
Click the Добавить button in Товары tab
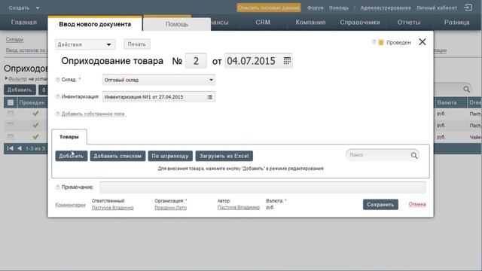pyautogui.click(x=72, y=156)
